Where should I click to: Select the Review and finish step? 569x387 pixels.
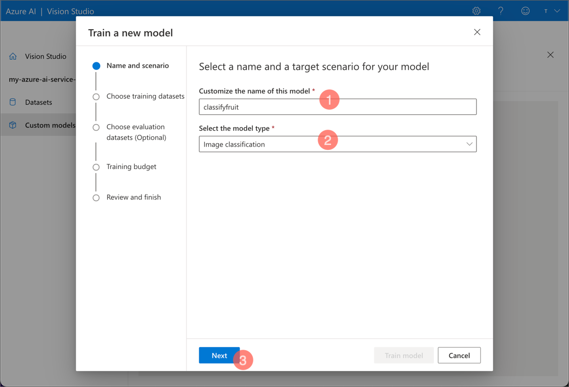(x=127, y=197)
